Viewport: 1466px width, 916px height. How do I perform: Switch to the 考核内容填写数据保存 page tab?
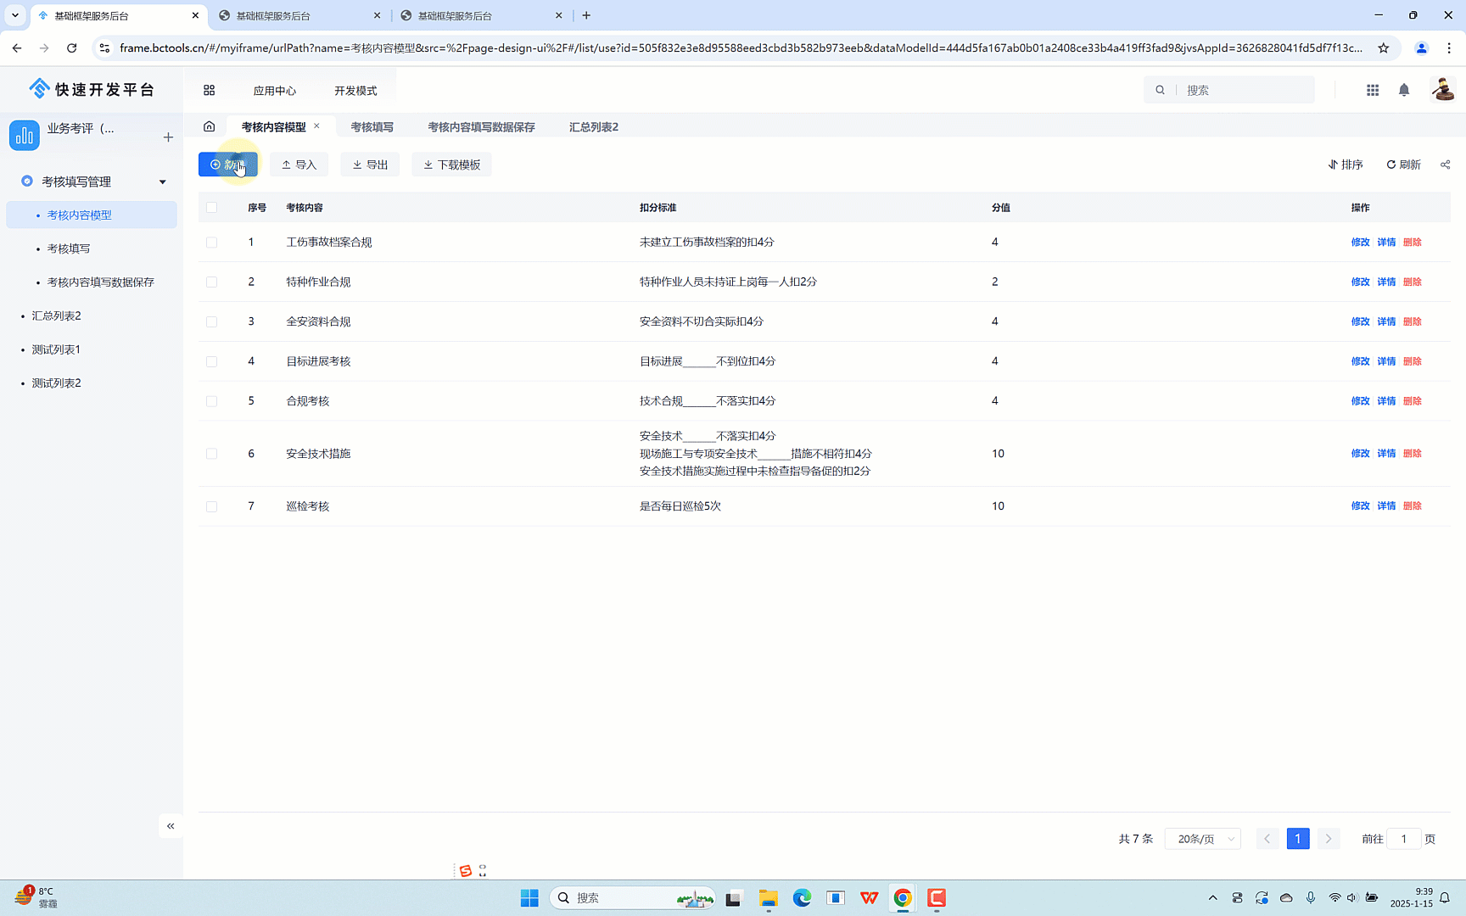481,126
